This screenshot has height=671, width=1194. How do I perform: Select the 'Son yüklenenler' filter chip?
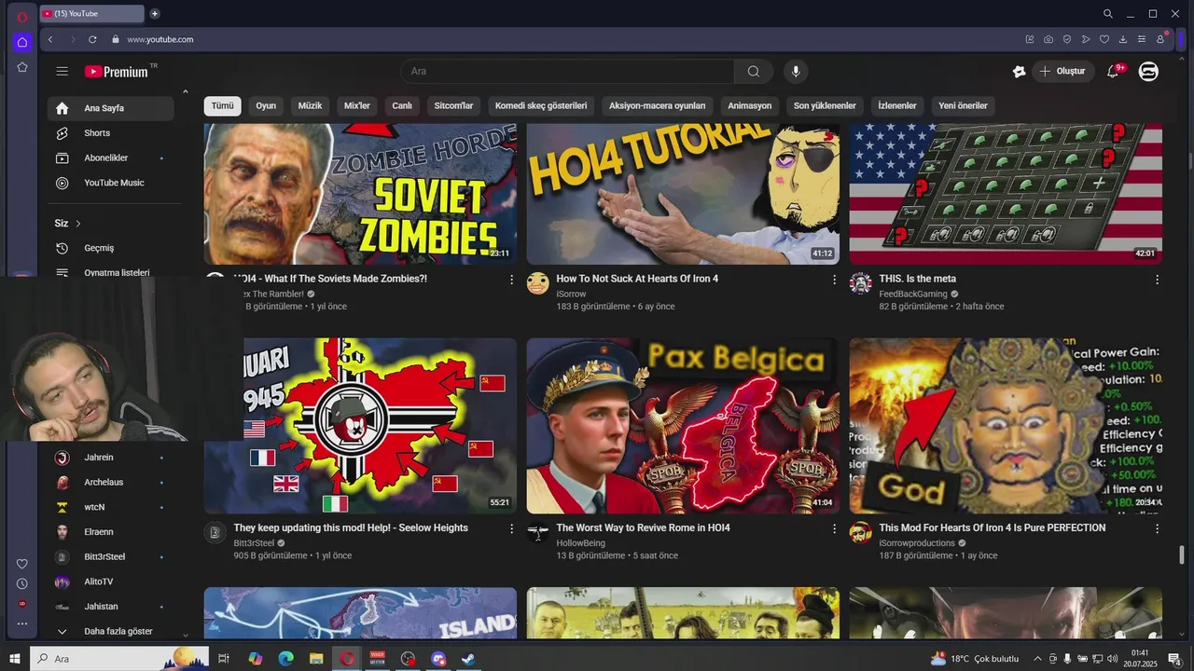tap(825, 105)
